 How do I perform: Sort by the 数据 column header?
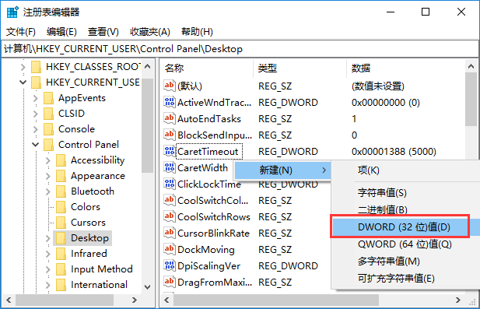405,68
